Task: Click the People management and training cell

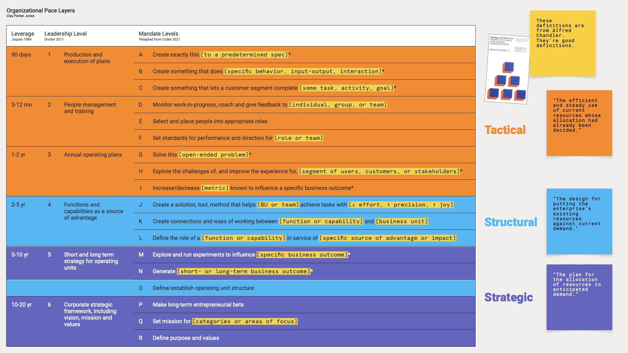Action: pyautogui.click(x=90, y=108)
